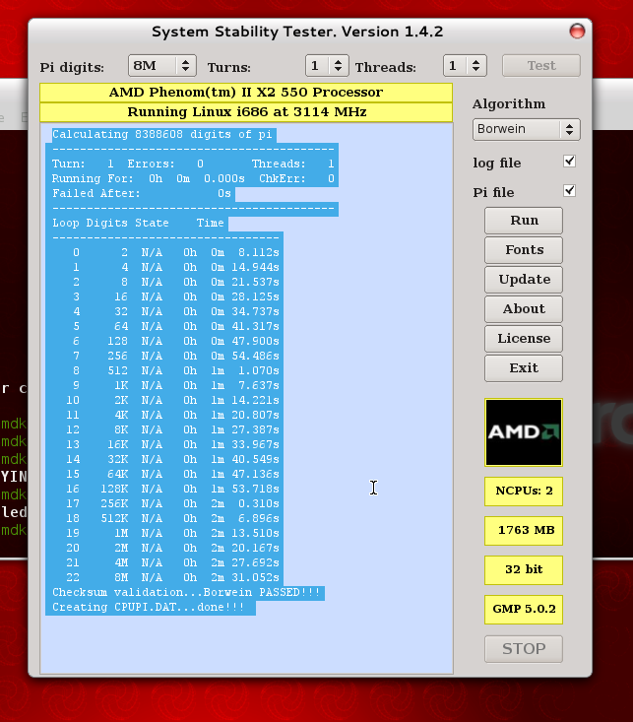633x722 pixels.
Task: Click the loop 9 row with 1K digits
Action: coord(164,385)
